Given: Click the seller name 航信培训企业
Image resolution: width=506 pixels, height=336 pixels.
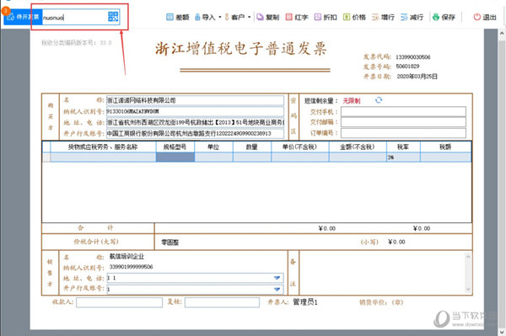Looking at the screenshot, I should pyautogui.click(x=126, y=257).
